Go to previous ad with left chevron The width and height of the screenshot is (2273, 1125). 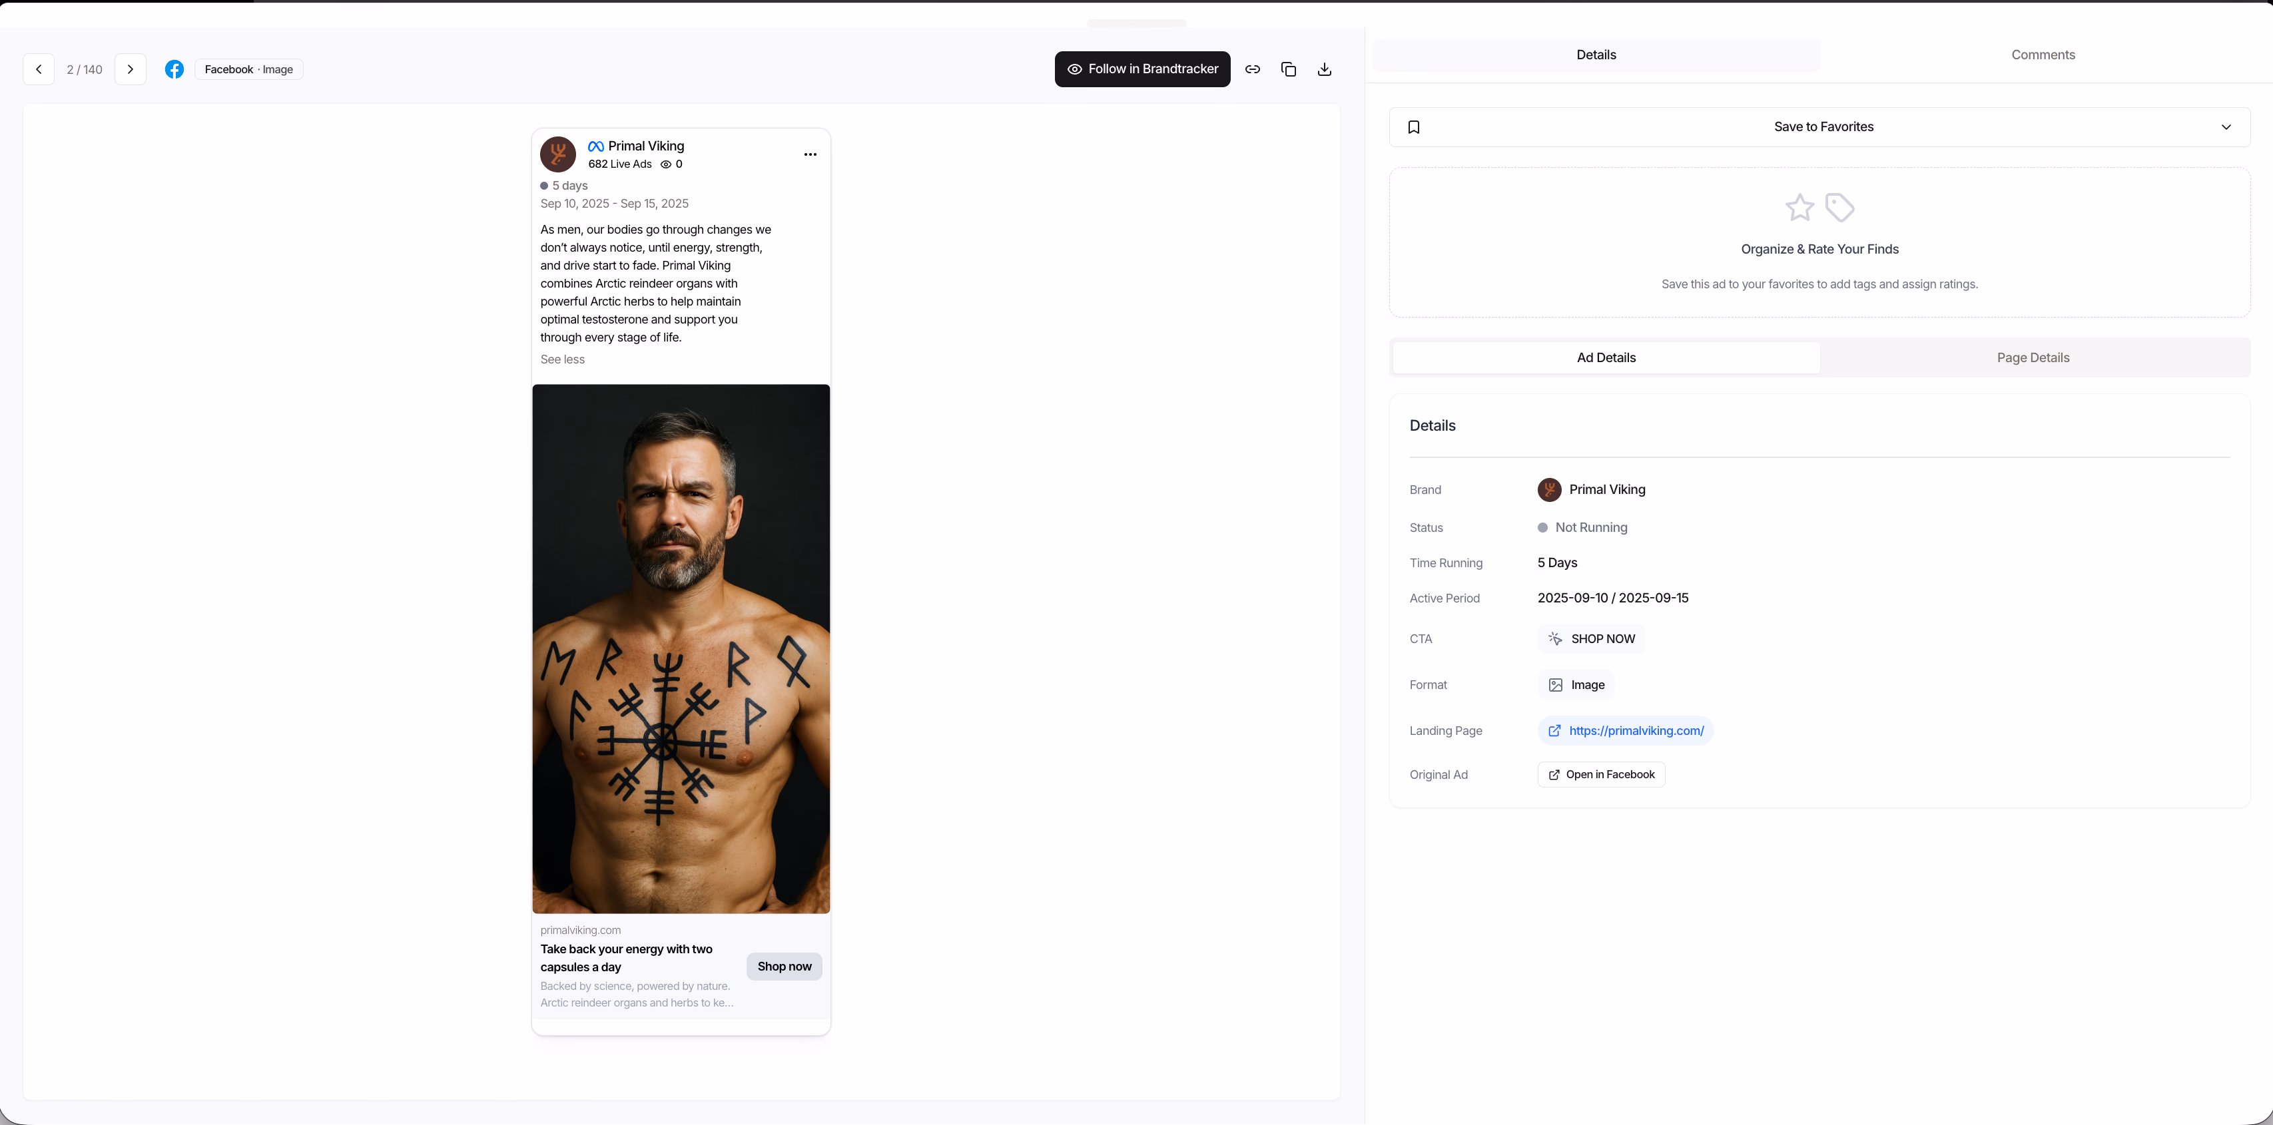coord(39,70)
